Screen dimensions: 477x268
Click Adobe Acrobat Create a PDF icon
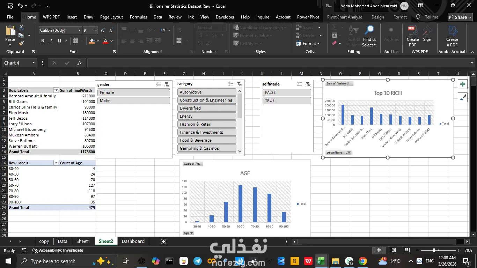click(452, 30)
